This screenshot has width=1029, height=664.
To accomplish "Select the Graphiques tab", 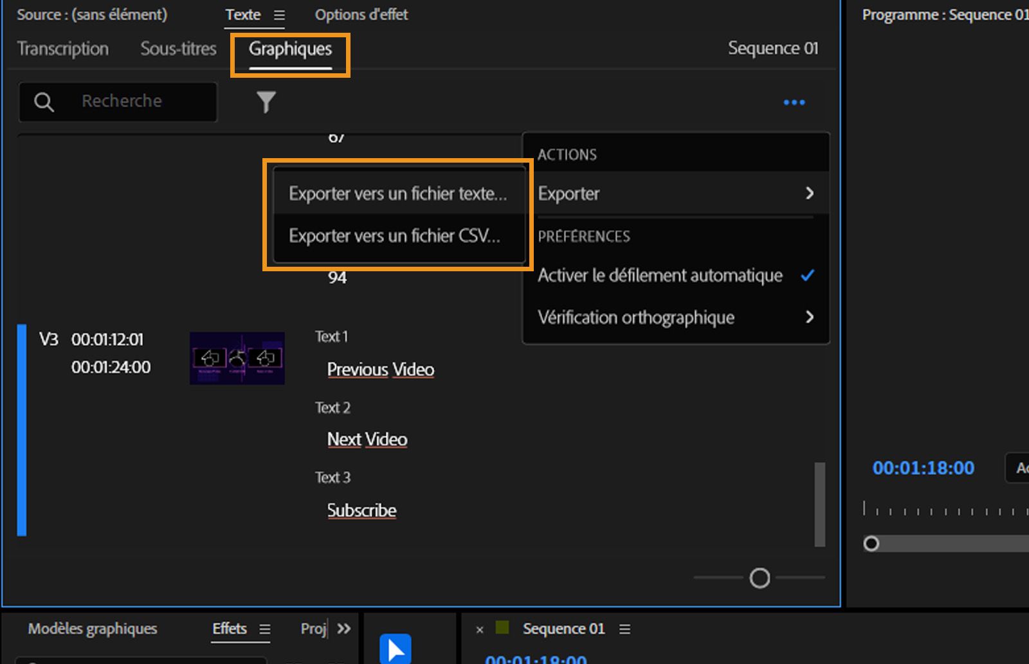I will (291, 49).
